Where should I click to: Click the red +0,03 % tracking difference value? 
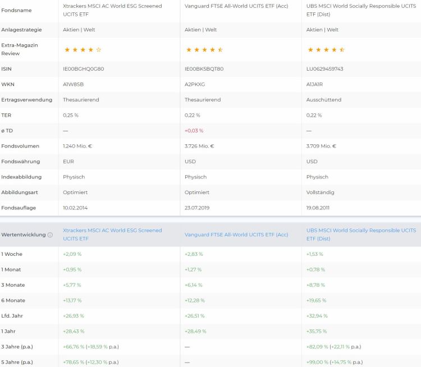tap(194, 131)
